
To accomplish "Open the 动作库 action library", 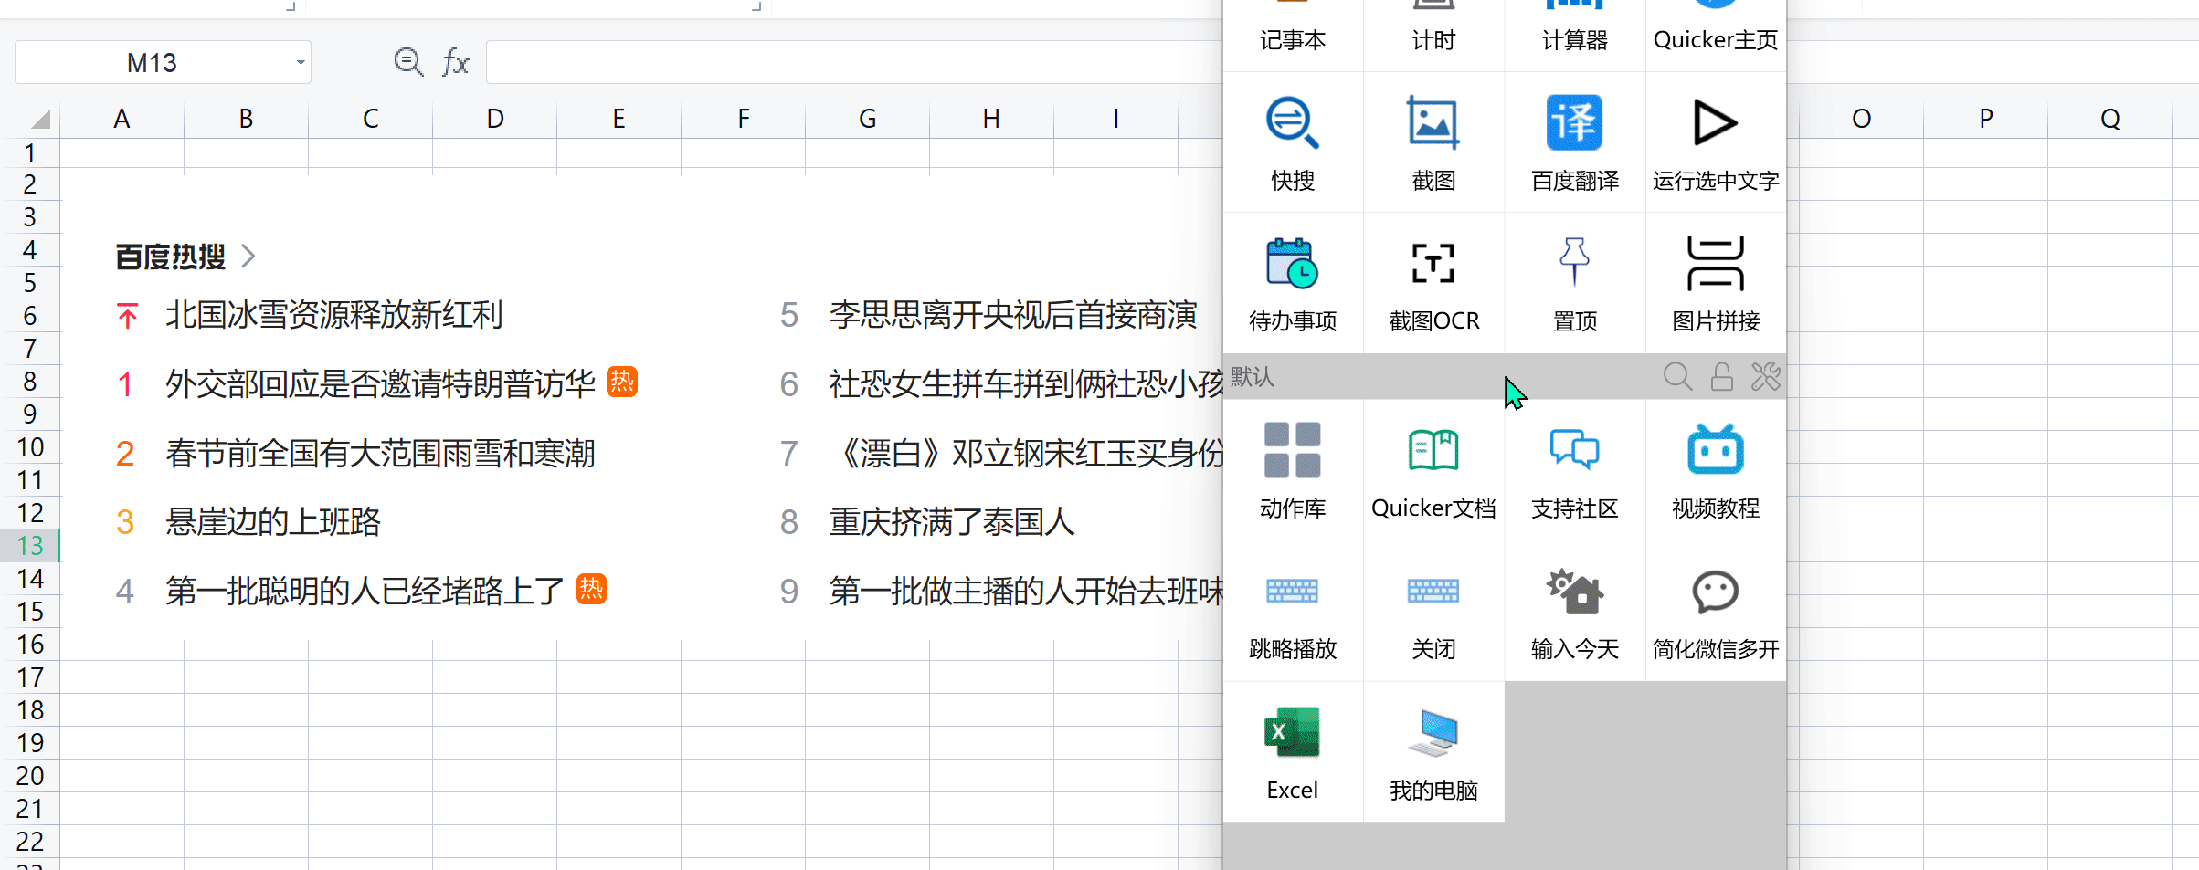I will (x=1293, y=469).
